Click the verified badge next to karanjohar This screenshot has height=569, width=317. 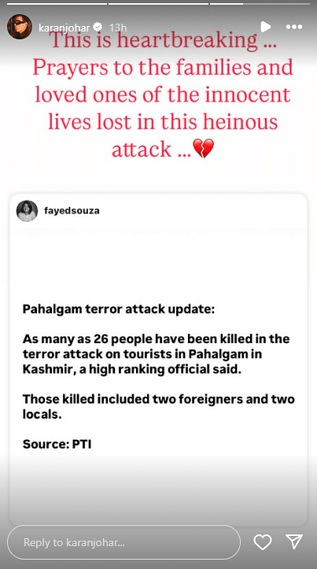point(98,27)
